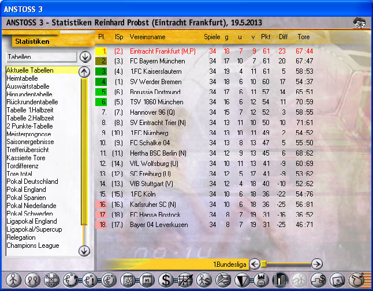The height and width of the screenshot is (291, 373).
Task: Click the player with exclamation mark icon
Action: click(89, 280)
